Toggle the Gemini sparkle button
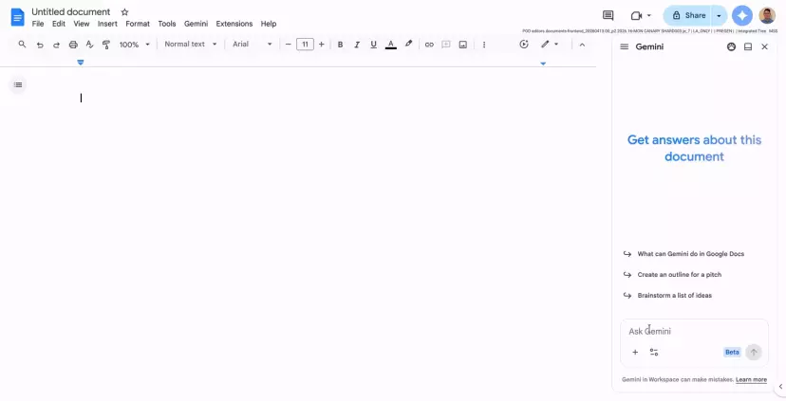Viewport: 786px width, 401px height. point(742,15)
